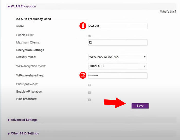Viewport: 180px width, 140px height.
Task: Click the red number 1 marker
Action: pyautogui.click(x=82, y=26)
